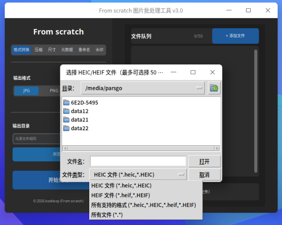The height and width of the screenshot is (225, 282).
Task: Select PNG output format
Action: click(54, 91)
